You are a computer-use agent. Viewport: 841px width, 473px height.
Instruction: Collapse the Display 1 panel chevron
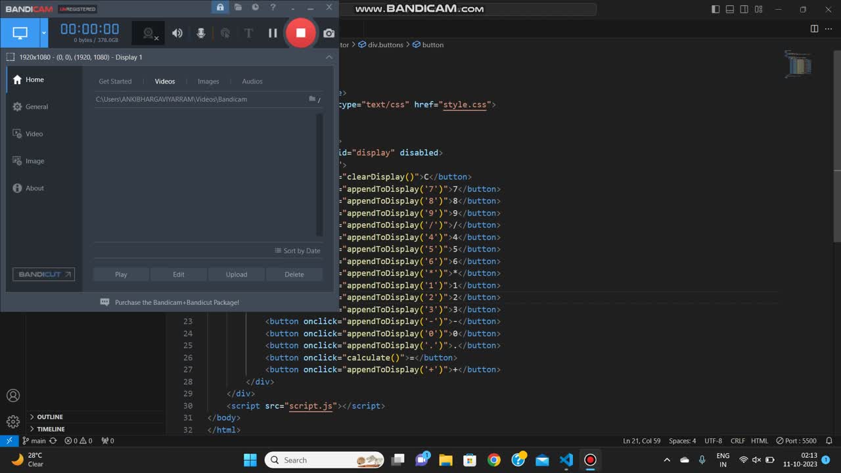pyautogui.click(x=329, y=57)
